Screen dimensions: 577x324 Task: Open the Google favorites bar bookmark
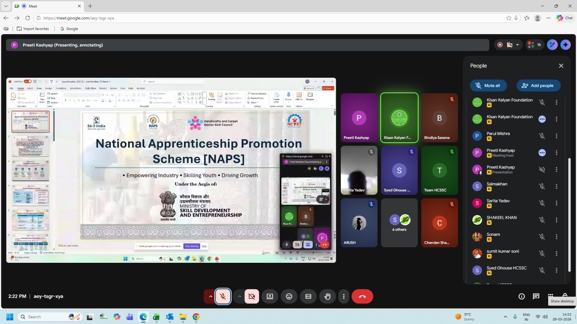coord(69,29)
